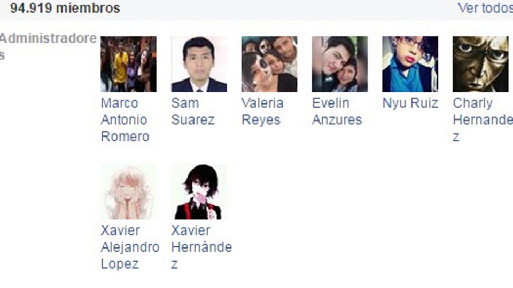This screenshot has height=288, width=513.
Task: Open the Xavier Hernández name link
Action: 201,247
